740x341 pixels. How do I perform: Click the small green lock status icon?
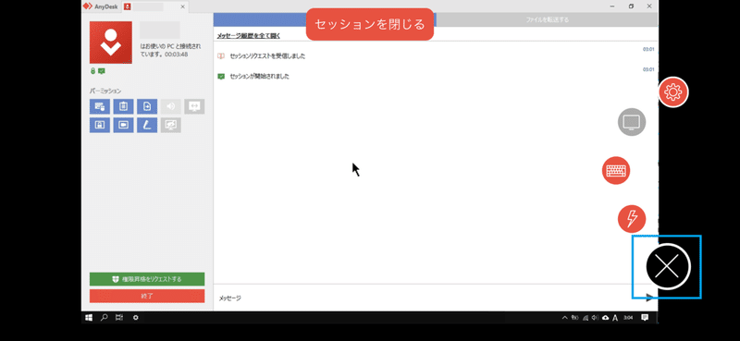click(x=93, y=71)
